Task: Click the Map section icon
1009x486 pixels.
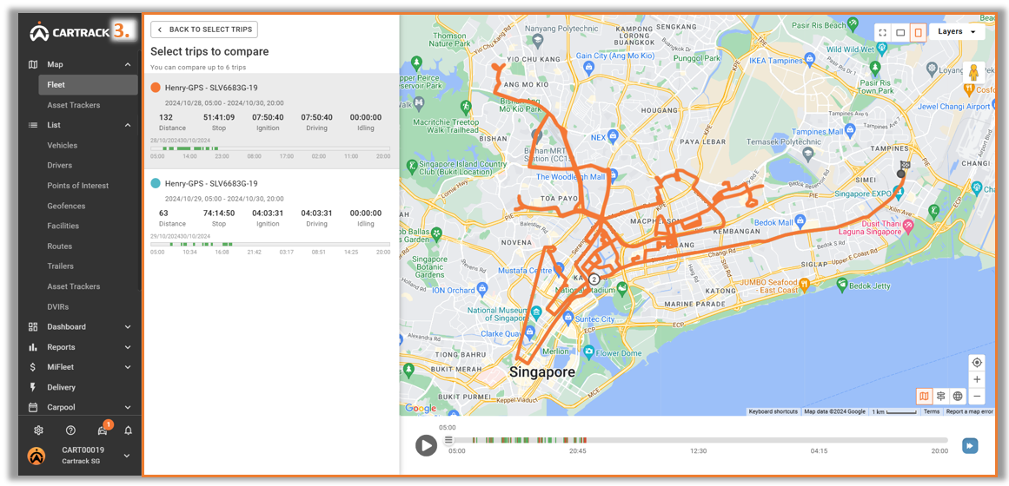Action: point(33,64)
